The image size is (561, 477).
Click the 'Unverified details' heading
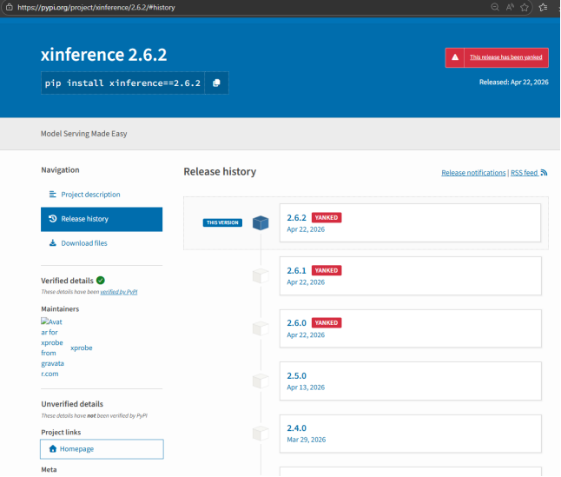coord(72,404)
